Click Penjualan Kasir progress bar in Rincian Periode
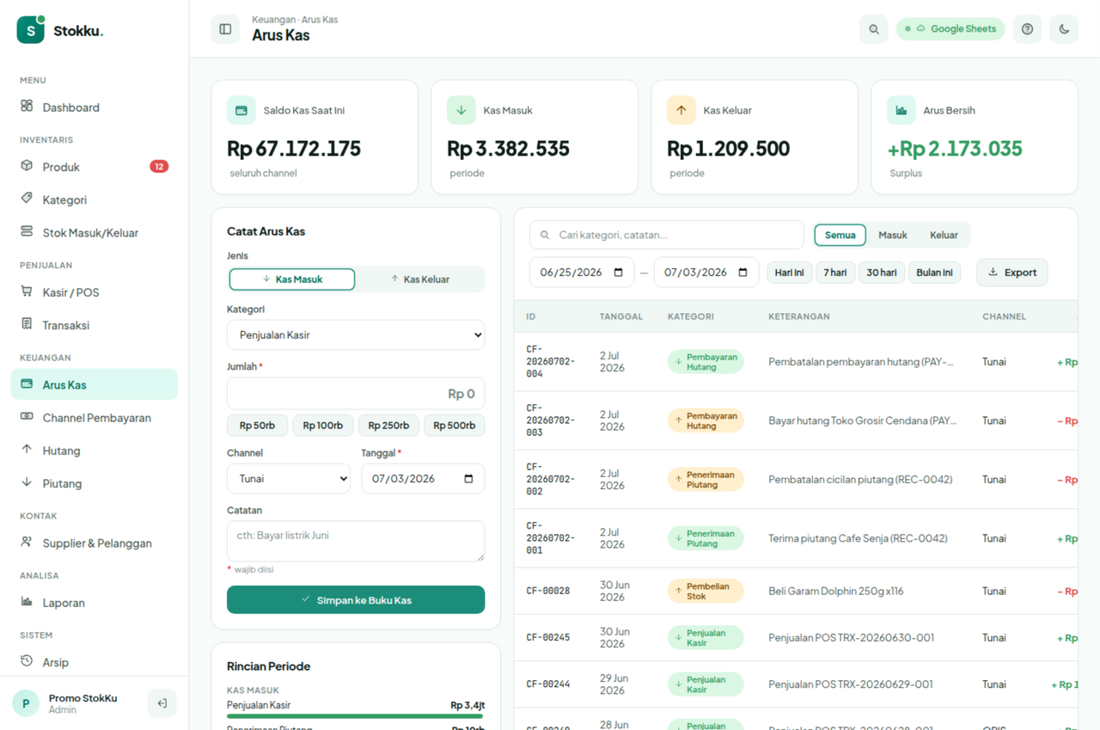1100x730 pixels. click(355, 715)
